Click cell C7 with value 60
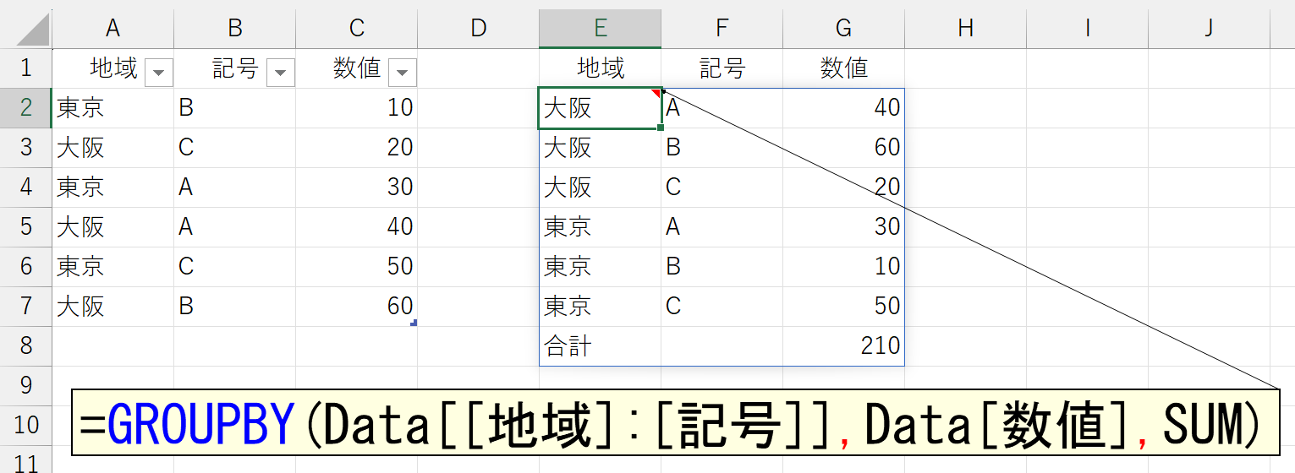This screenshot has height=473, width=1295. point(357,307)
